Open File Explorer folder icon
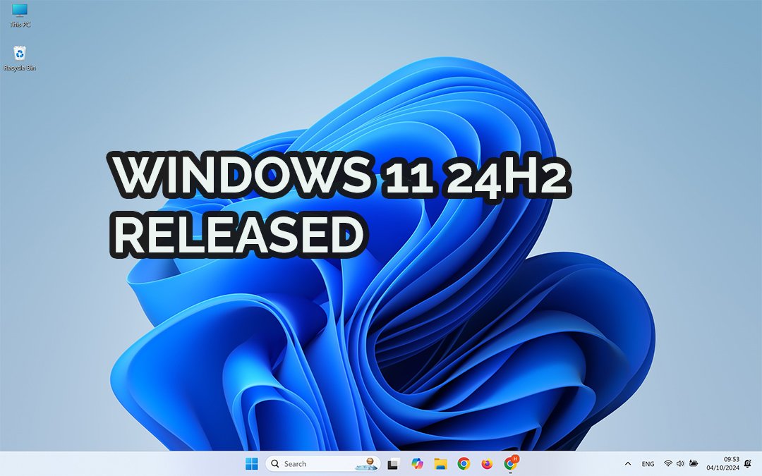 pyautogui.click(x=440, y=463)
